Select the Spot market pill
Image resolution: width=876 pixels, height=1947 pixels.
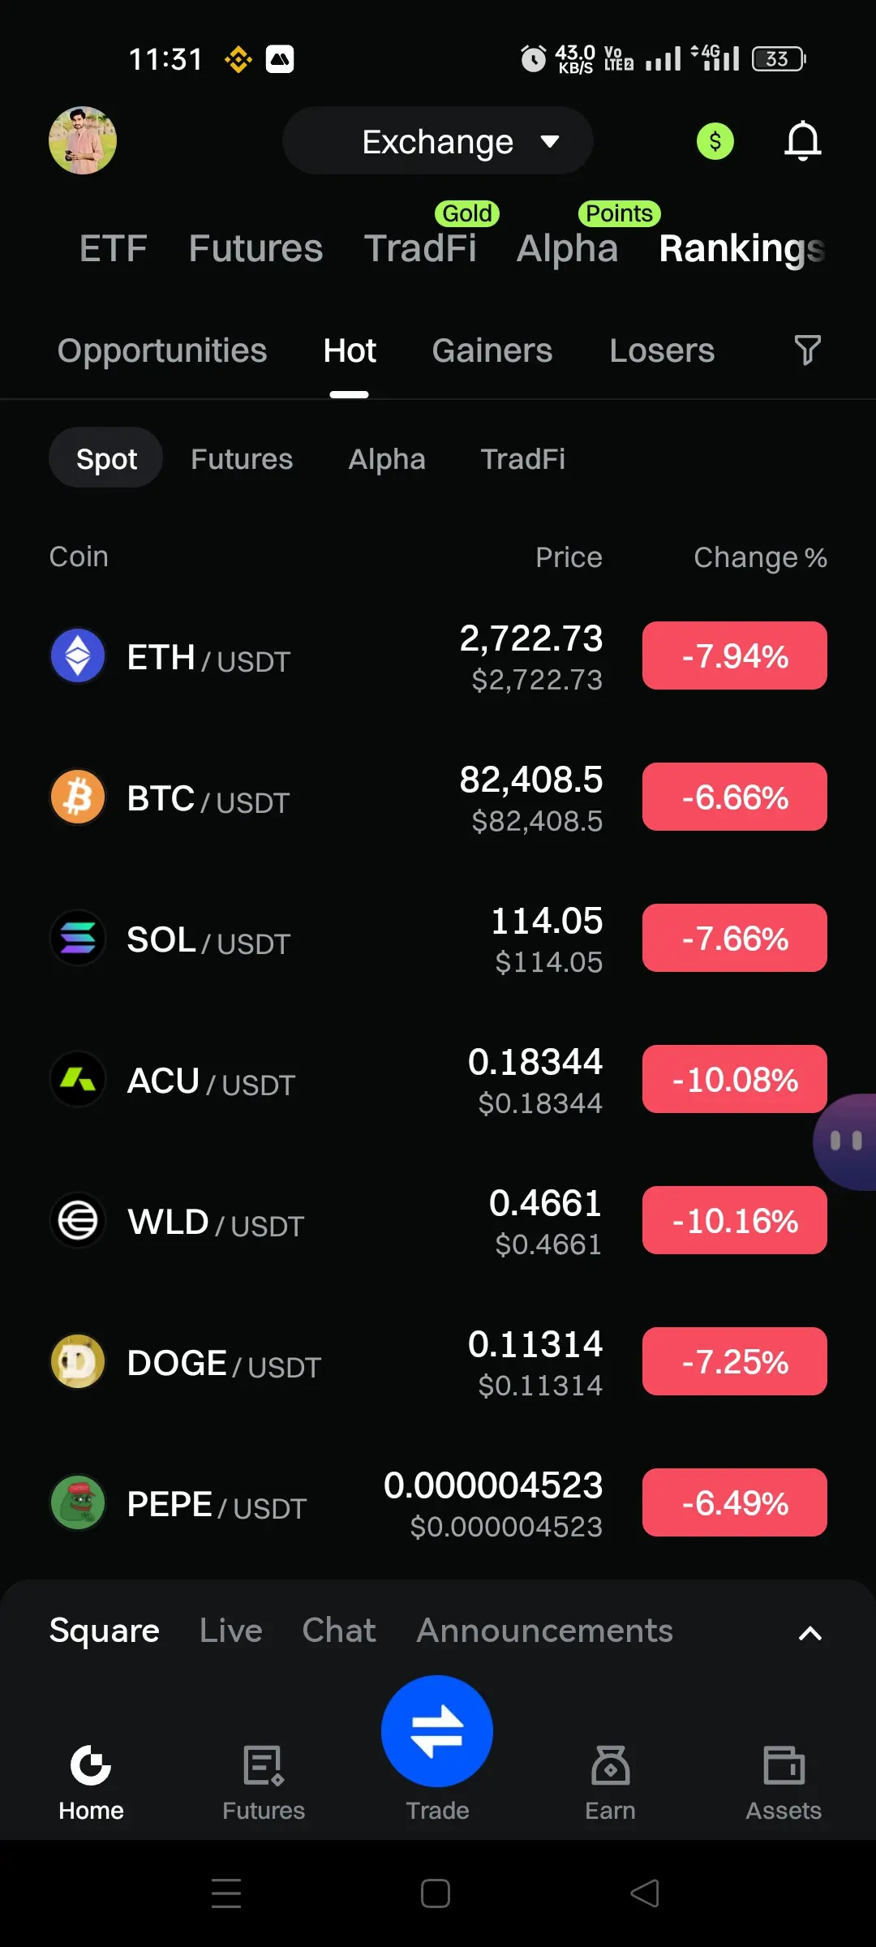tap(106, 458)
